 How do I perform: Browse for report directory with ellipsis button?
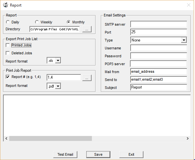pos(87,29)
